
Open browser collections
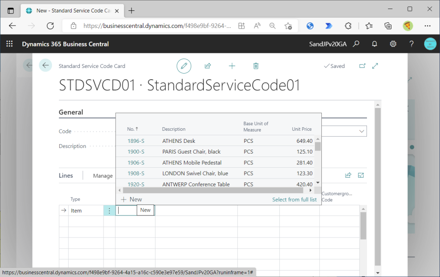tap(388, 26)
